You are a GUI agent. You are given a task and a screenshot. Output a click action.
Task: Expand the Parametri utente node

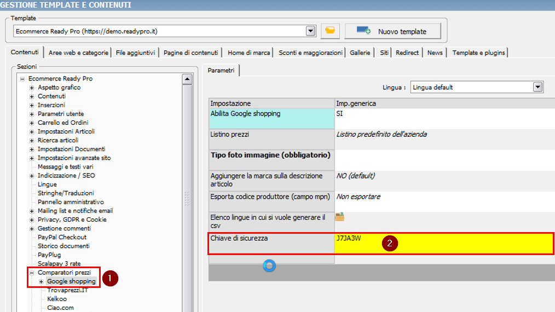(32, 114)
